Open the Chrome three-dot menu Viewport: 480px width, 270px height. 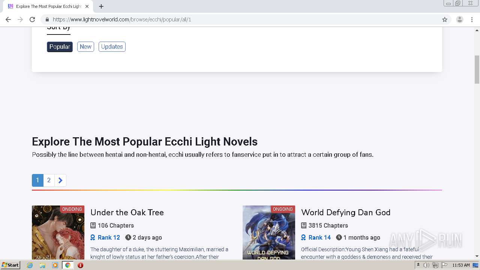(472, 19)
